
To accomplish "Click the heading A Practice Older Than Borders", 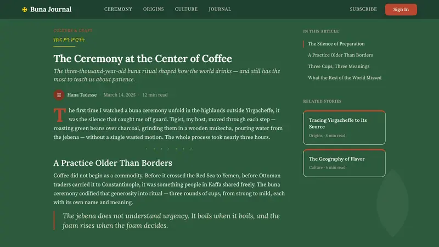I will point(113,162).
